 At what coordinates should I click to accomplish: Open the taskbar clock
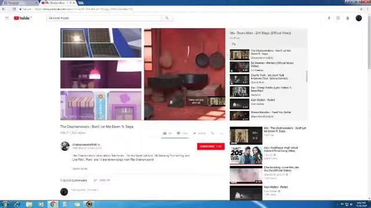[x=362, y=204]
